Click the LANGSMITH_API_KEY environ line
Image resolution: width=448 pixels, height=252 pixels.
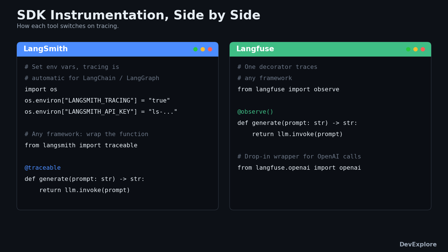point(101,112)
